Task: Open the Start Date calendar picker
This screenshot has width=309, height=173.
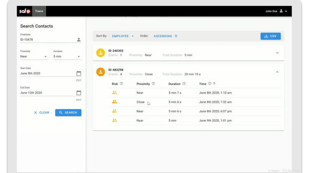Action: (x=79, y=74)
